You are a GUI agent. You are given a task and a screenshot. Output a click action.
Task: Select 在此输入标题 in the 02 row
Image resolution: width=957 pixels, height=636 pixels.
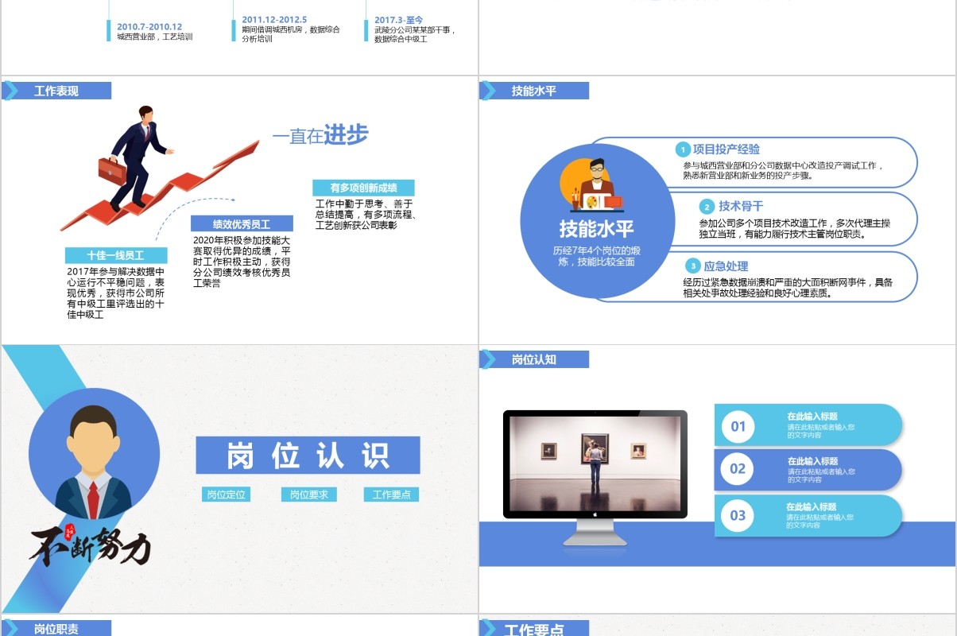tap(812, 461)
